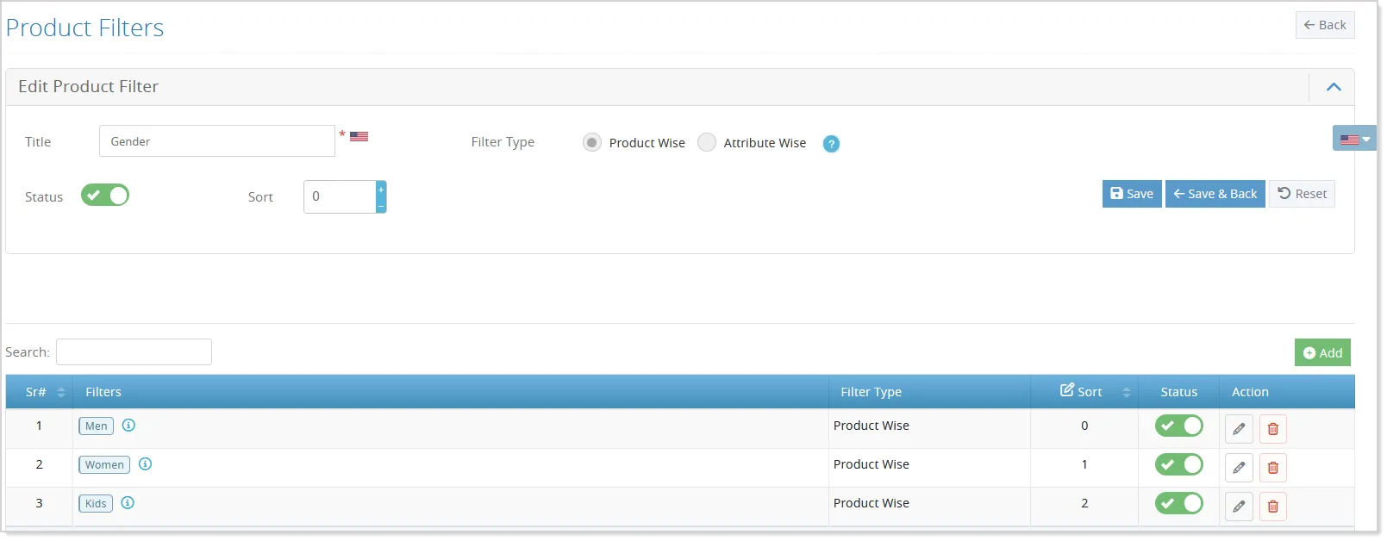The image size is (1387, 541).
Task: Toggle the Status switch in edit form
Action: (105, 196)
